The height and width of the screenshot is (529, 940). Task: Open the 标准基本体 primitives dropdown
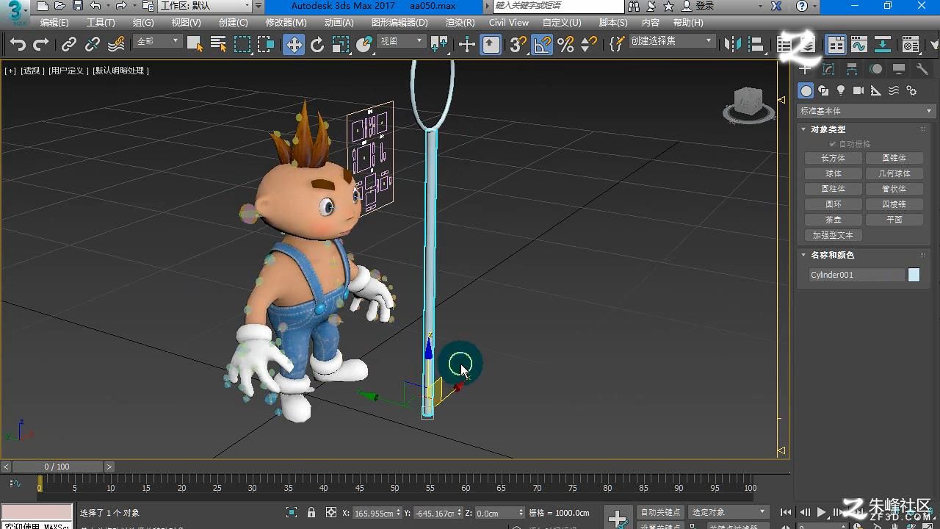tap(866, 111)
